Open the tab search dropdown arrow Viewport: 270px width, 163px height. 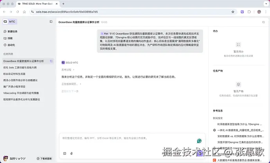[x=266, y=4]
